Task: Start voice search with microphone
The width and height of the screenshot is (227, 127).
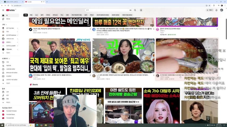Action: point(141,10)
